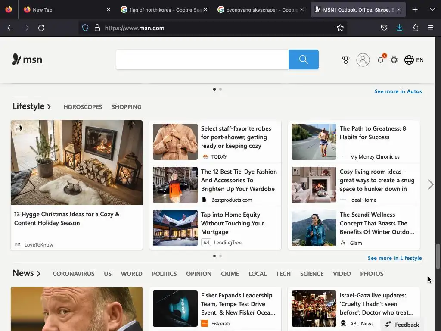This screenshot has width=441, height=331.
Task: Bookmark this page with the star icon
Action: click(x=340, y=28)
